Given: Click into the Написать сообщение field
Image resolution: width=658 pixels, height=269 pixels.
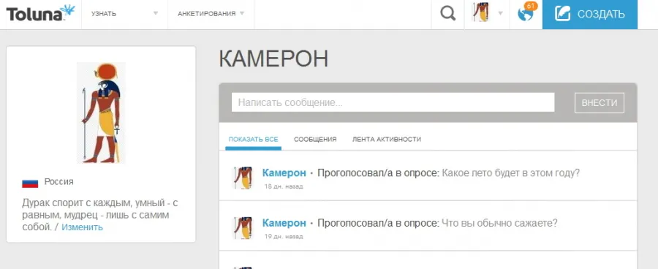Looking at the screenshot, I should 393,102.
